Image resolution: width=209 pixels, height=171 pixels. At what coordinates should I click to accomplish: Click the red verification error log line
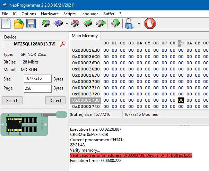pos(131,155)
